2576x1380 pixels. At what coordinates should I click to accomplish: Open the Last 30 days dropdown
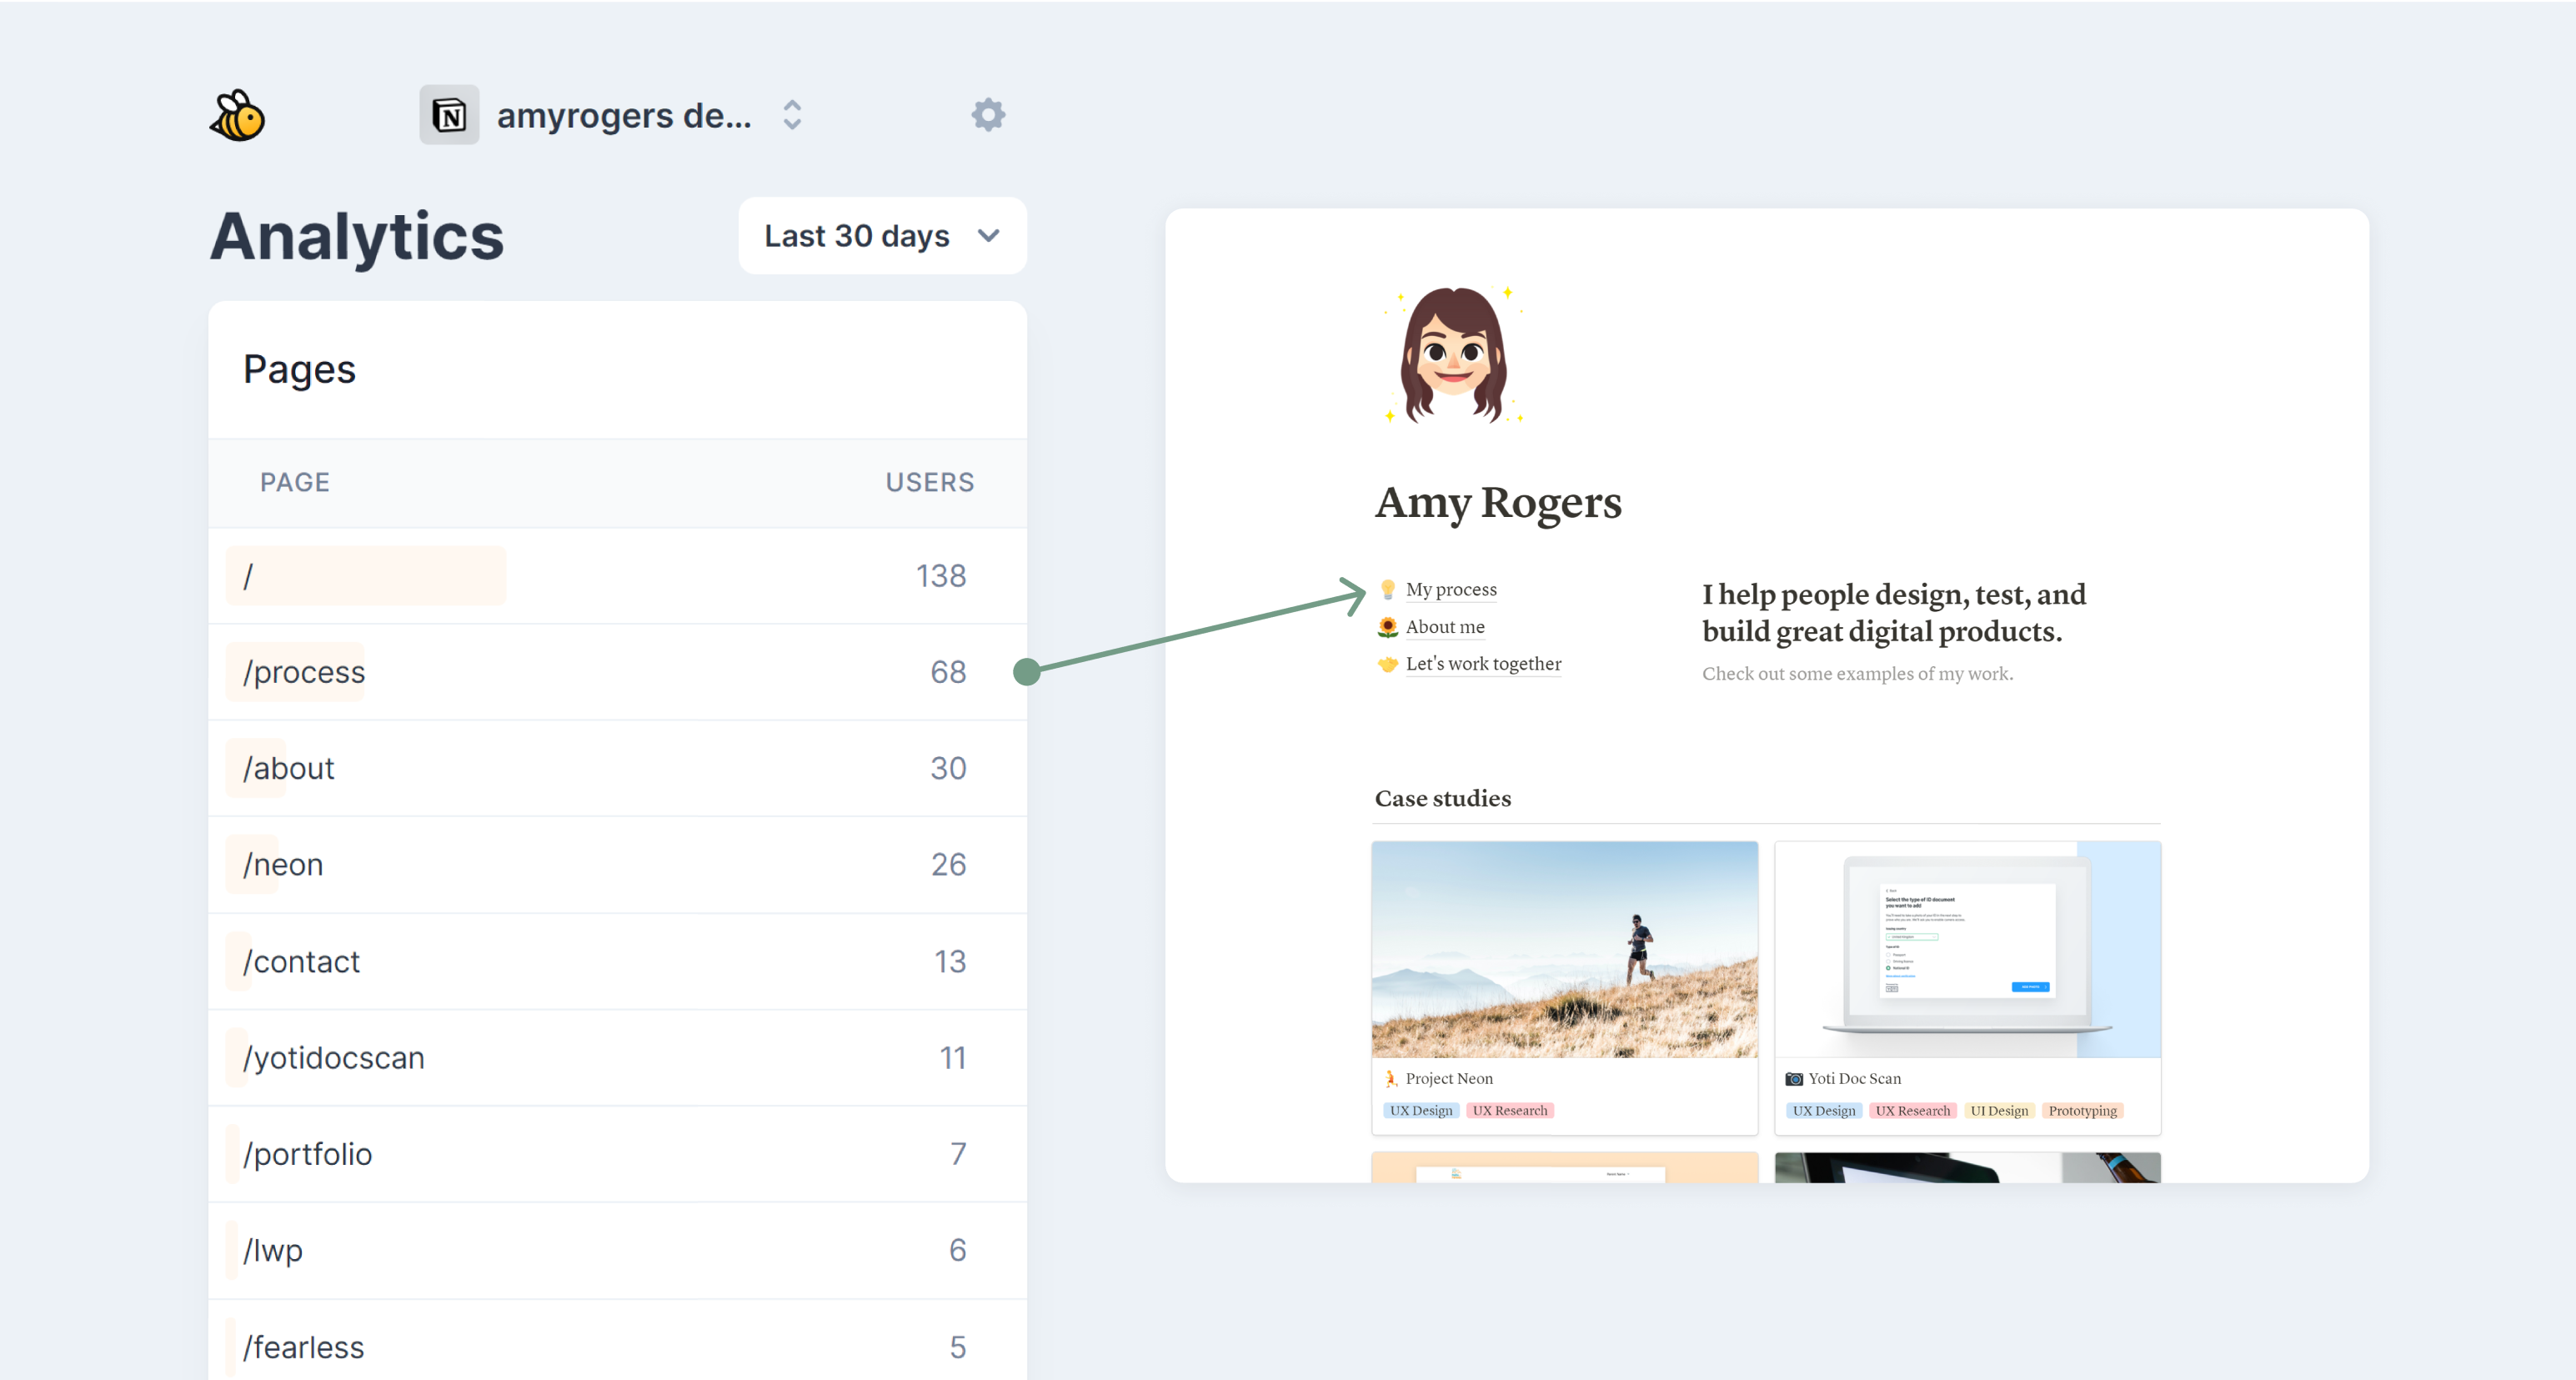click(x=882, y=236)
